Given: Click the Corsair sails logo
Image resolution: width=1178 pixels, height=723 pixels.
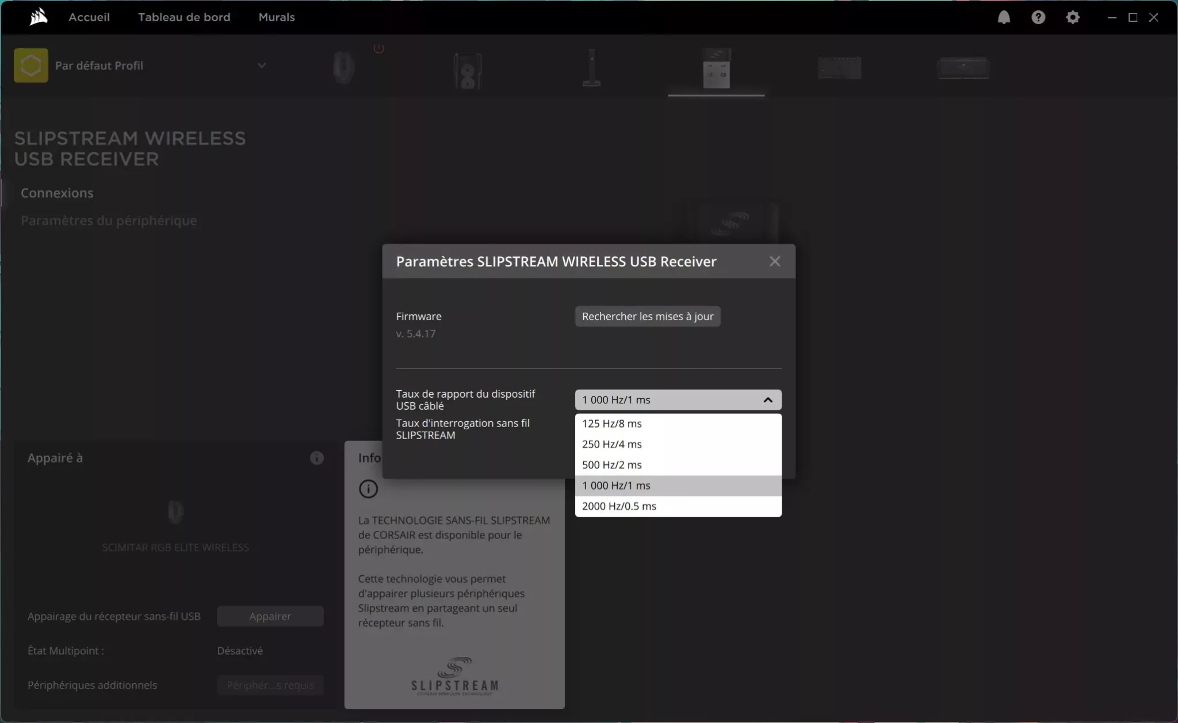Looking at the screenshot, I should pyautogui.click(x=39, y=17).
